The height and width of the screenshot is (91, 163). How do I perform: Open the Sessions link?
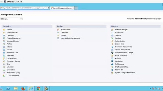118,38
